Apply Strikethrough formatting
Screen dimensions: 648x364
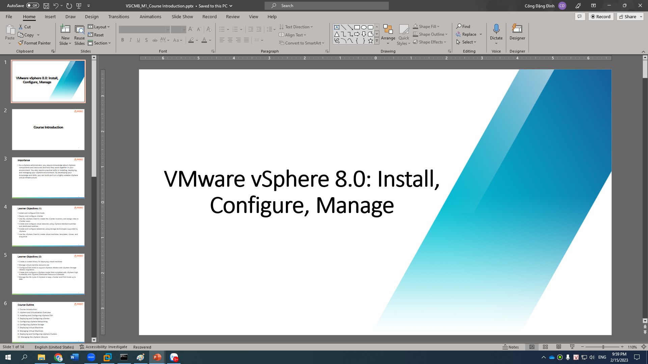coord(155,40)
